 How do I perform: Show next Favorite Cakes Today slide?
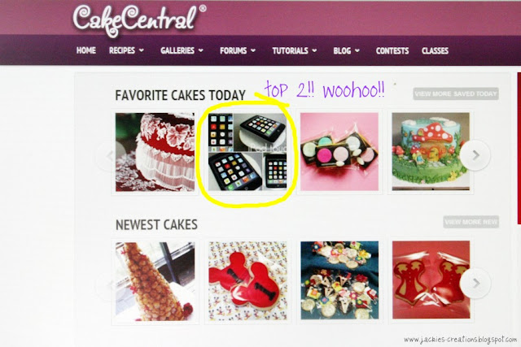(475, 155)
